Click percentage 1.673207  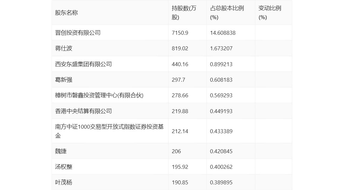(221, 48)
